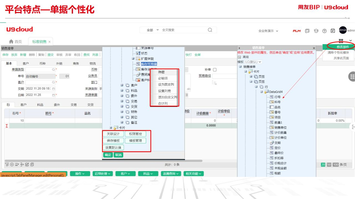Open the round grid apps floating button

pyautogui.click(x=352, y=76)
